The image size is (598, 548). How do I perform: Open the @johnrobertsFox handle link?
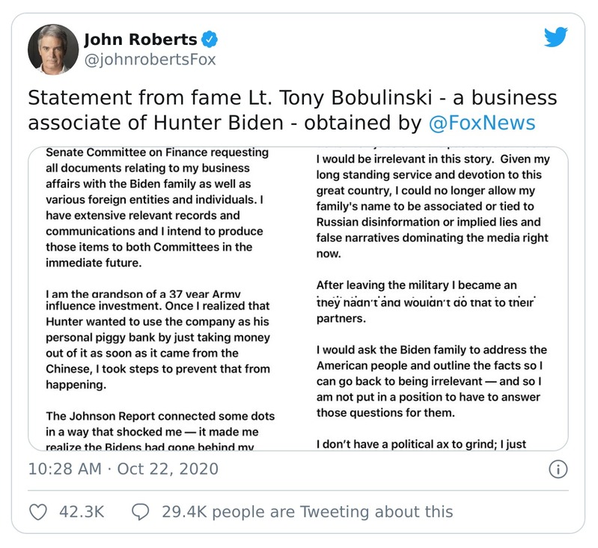149,60
